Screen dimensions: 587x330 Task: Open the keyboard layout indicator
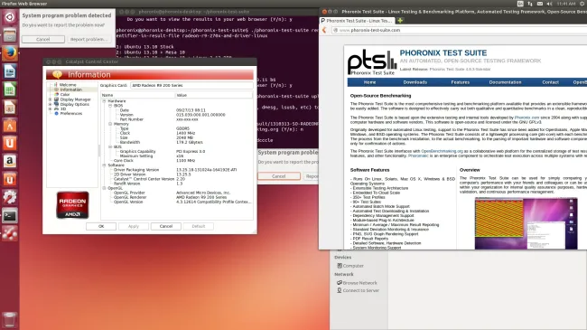coord(520,4)
